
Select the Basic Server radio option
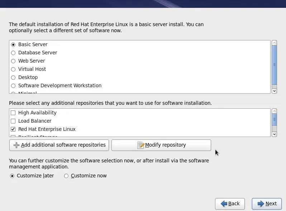(13, 45)
